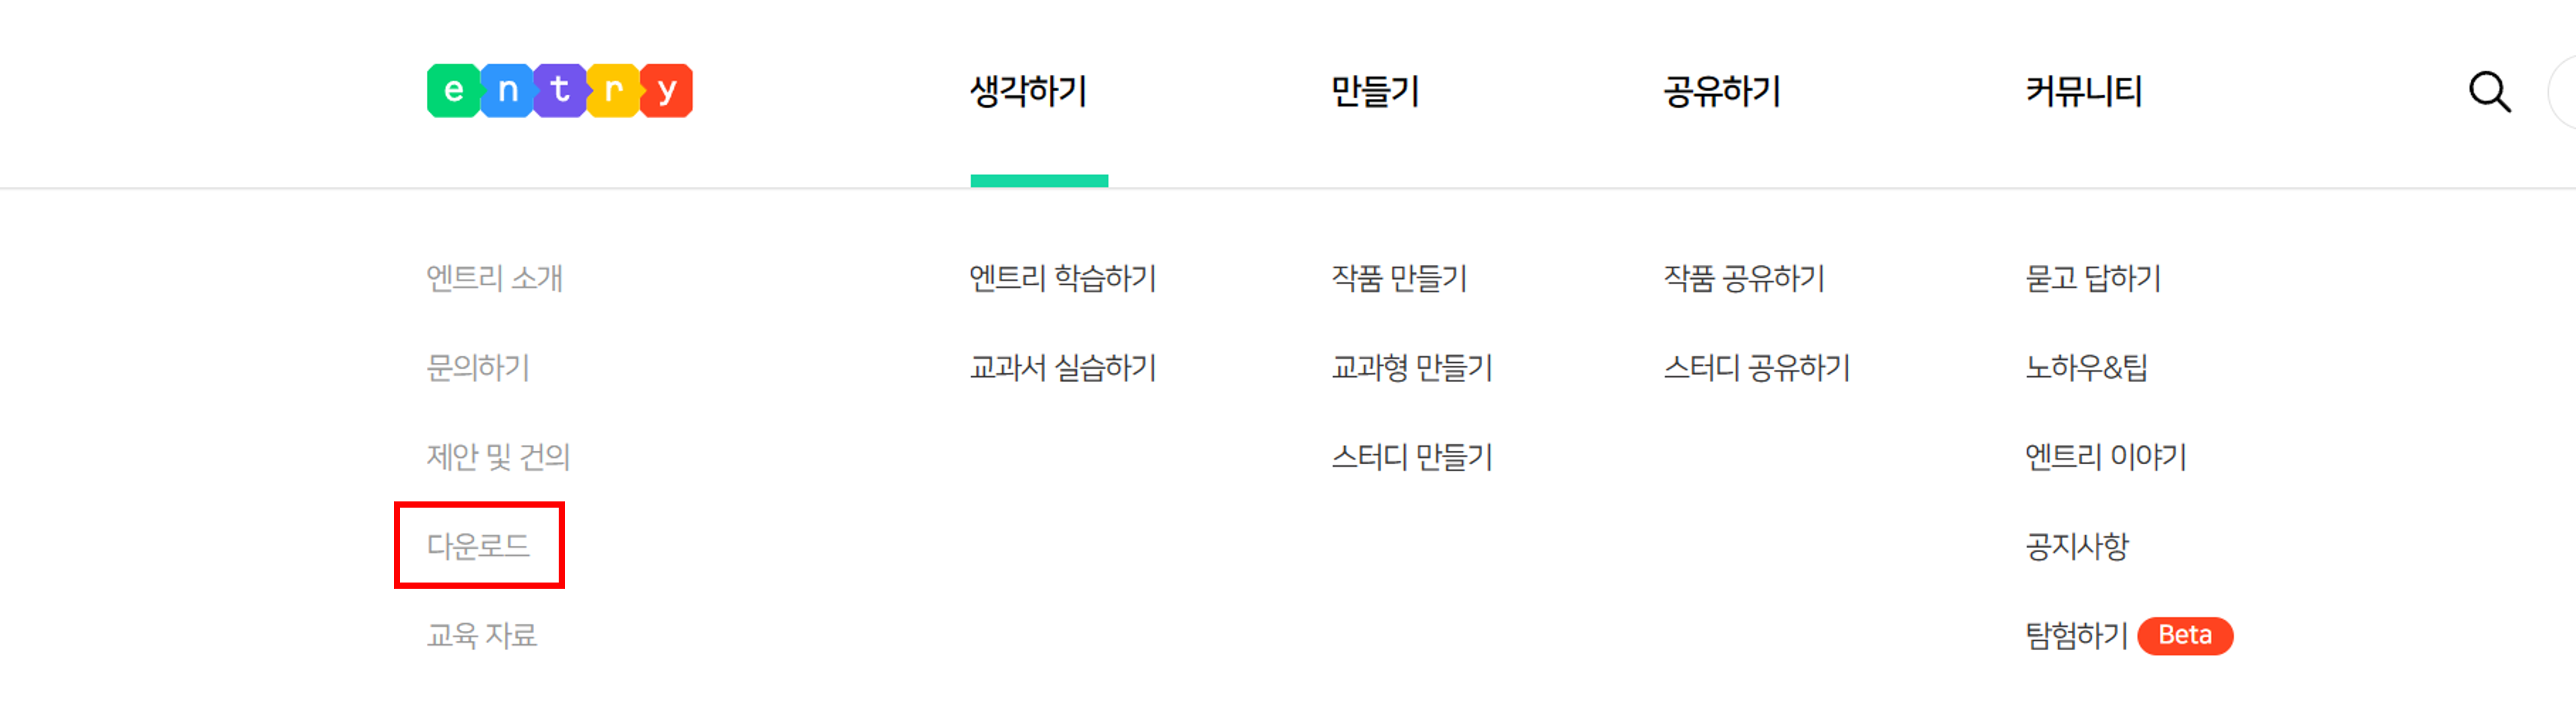2576x715 pixels.
Task: Open 스터디 만들기 link
Action: click(1411, 457)
